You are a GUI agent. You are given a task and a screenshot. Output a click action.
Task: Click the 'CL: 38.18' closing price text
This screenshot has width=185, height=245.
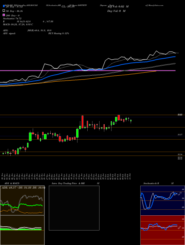(x=68, y=7)
